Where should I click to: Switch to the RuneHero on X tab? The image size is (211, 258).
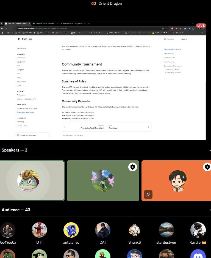pyautogui.click(x=73, y=24)
